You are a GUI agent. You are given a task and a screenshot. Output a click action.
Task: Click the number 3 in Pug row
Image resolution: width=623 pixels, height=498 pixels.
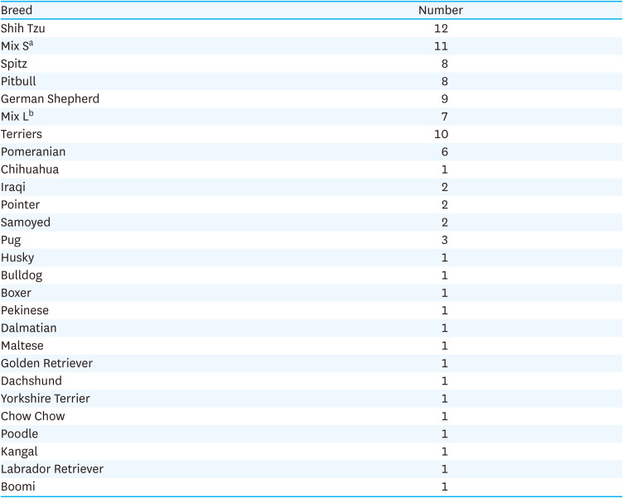444,240
